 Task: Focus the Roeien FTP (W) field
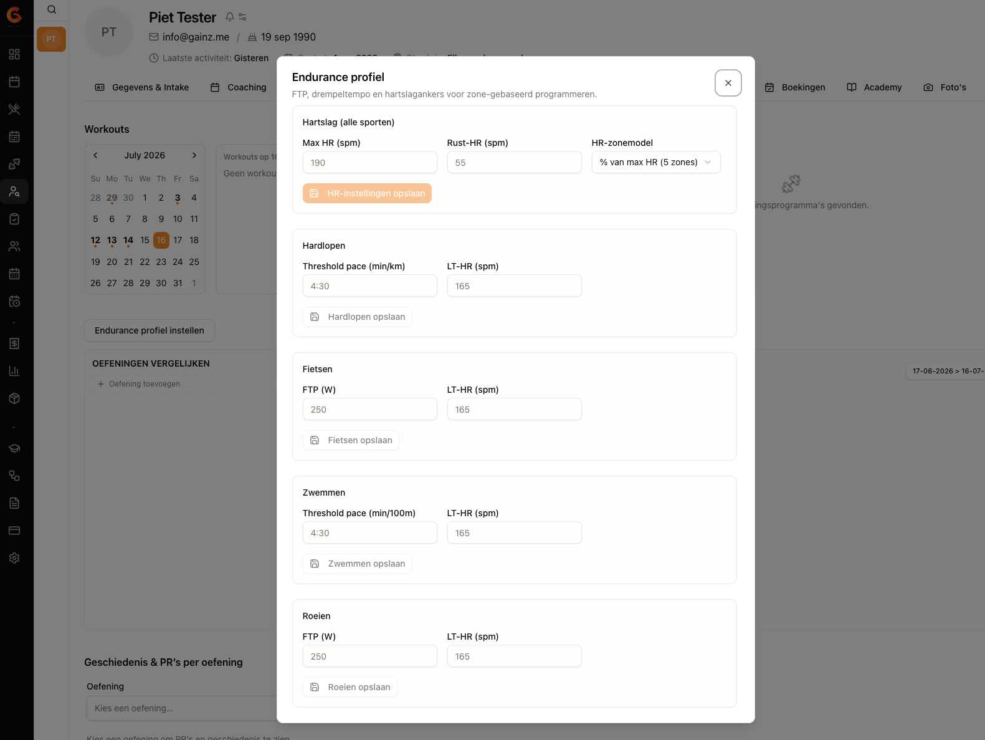click(370, 656)
